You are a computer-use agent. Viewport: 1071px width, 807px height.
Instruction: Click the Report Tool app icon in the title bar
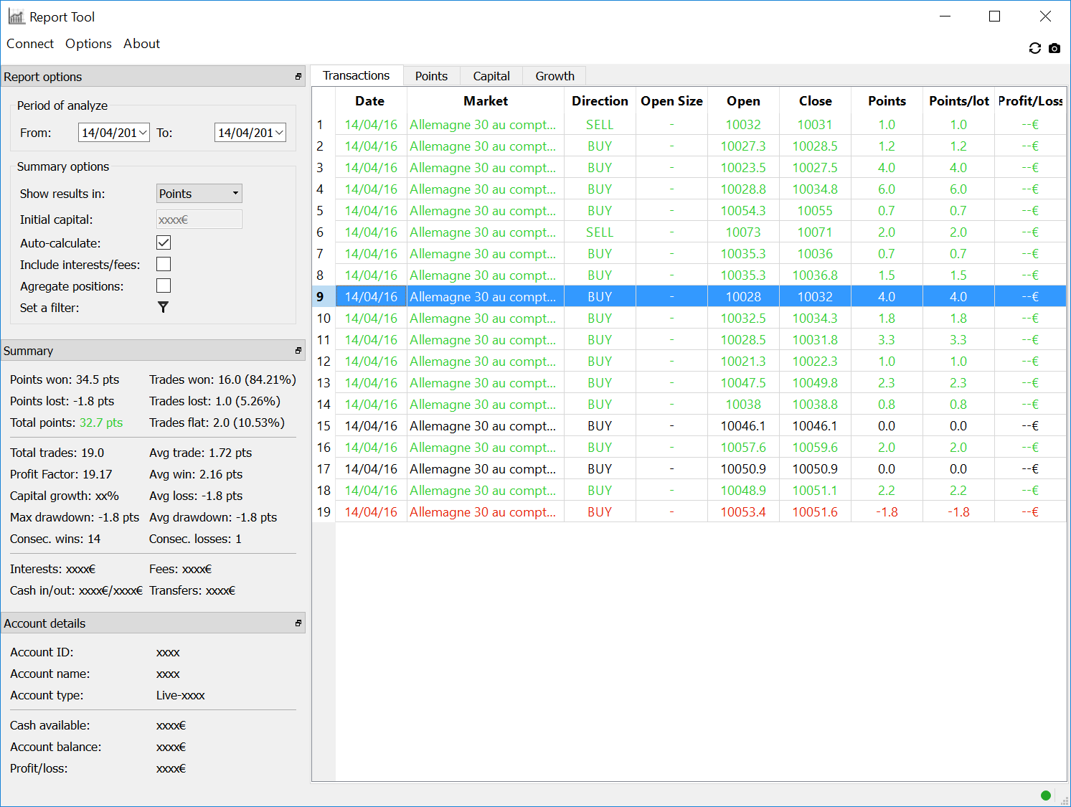pyautogui.click(x=16, y=16)
